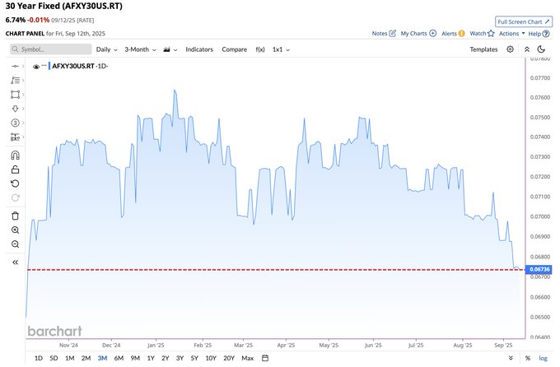The height and width of the screenshot is (367, 560).
Task: Select the 20Y time range
Action: pos(229,358)
